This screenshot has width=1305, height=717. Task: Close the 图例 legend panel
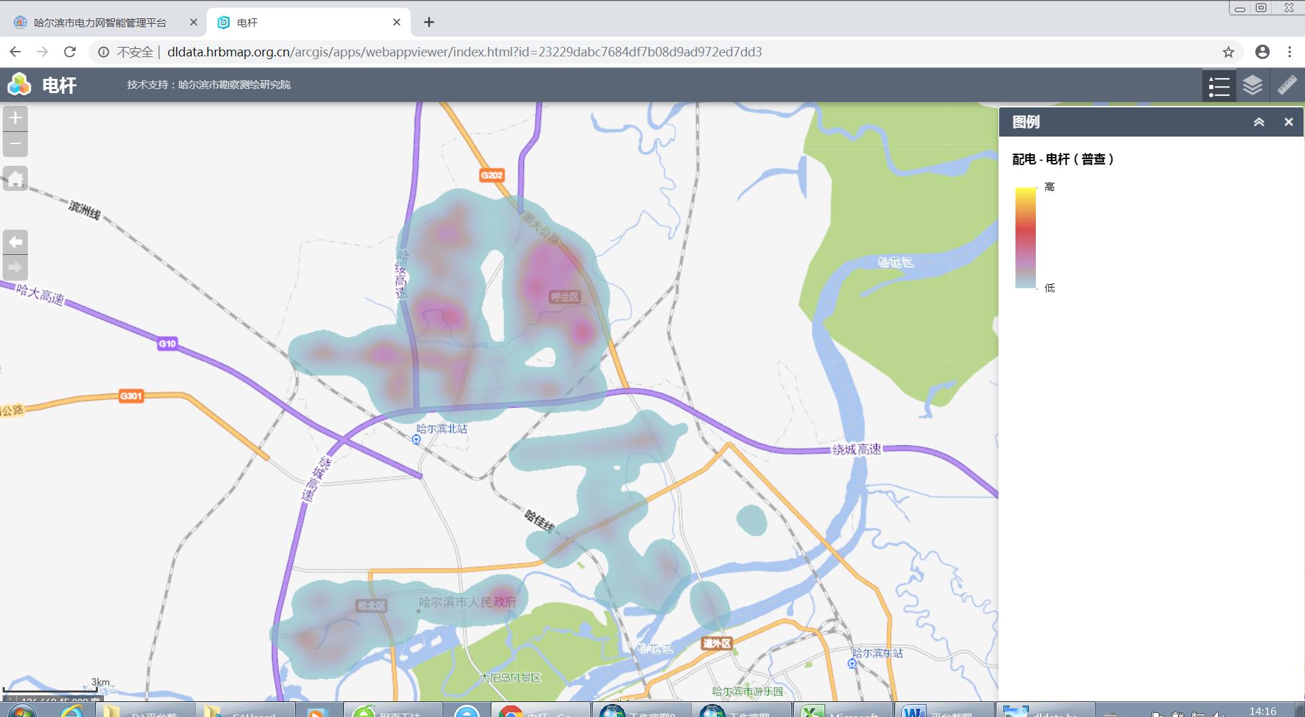point(1289,122)
